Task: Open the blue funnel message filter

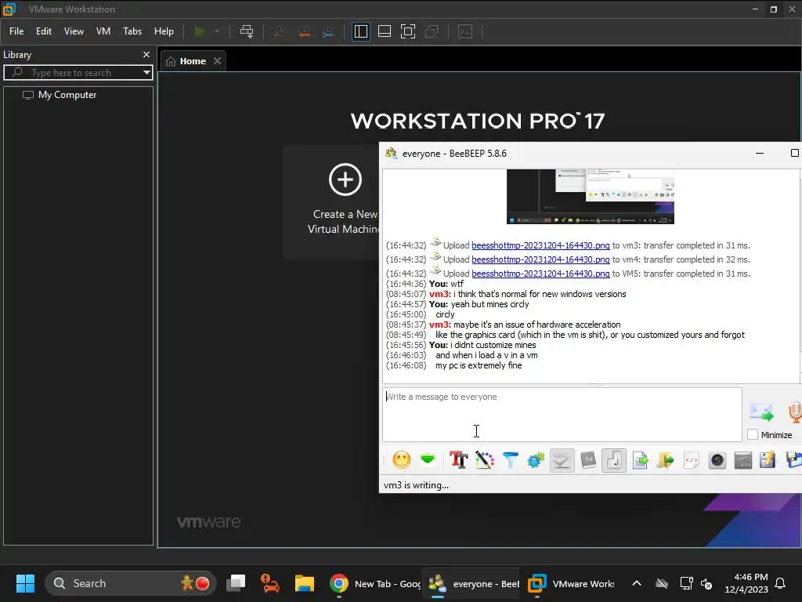Action: point(510,459)
